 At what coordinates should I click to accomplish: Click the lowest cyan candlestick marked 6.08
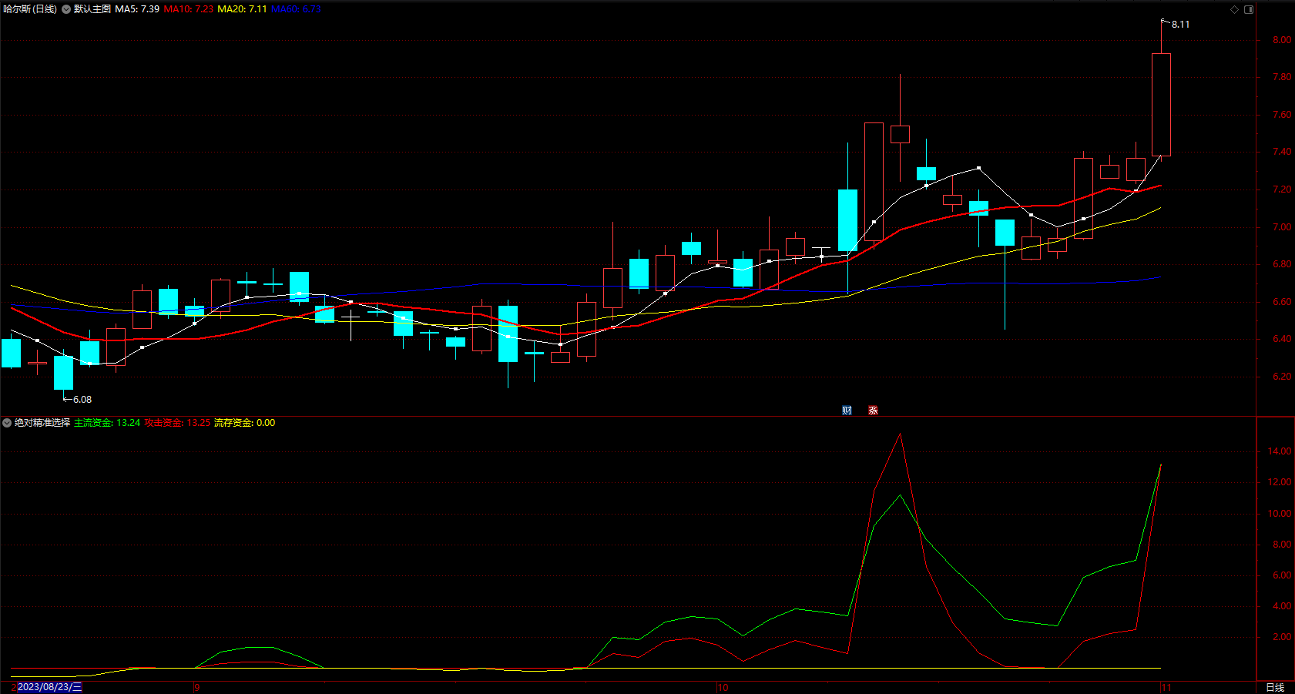coord(63,373)
